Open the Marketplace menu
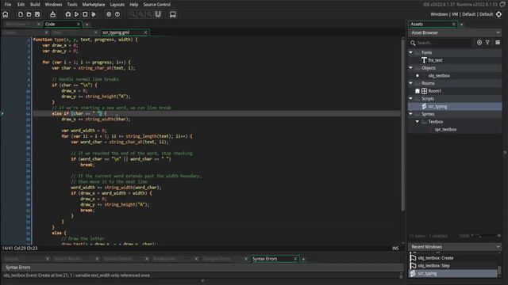The width and height of the screenshot is (508, 285). 94,5
